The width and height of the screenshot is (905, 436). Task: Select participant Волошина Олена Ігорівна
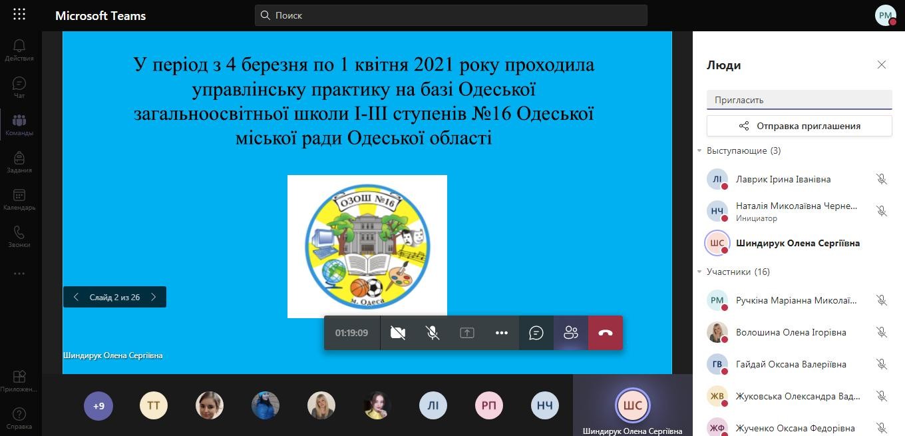pos(799,332)
